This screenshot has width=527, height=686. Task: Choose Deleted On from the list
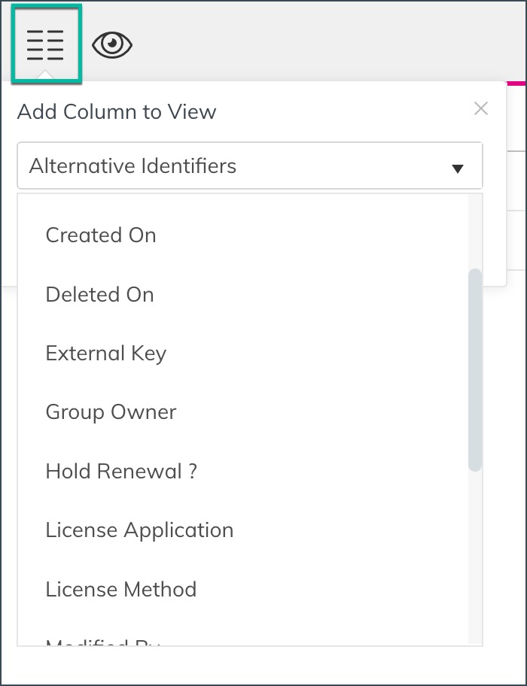[x=99, y=294]
